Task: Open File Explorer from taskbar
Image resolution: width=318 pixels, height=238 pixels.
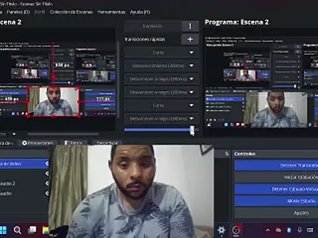Action: click(46, 230)
